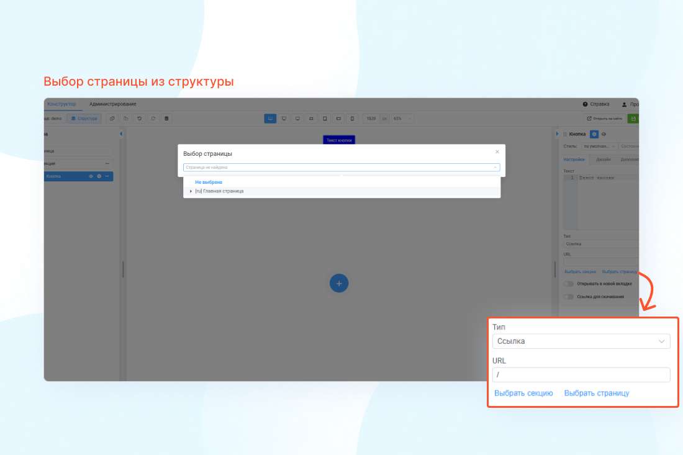Expand '[ru] Главная страница' tree arrow
This screenshot has height=455, width=683.
(191, 191)
